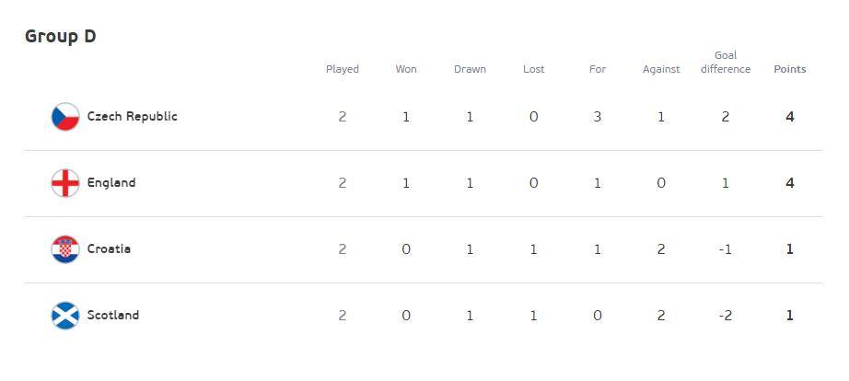
Task: Click the For column header
Action: point(598,69)
